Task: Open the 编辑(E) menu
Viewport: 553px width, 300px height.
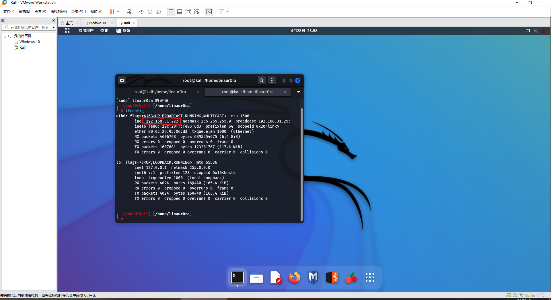Action: tap(24, 11)
